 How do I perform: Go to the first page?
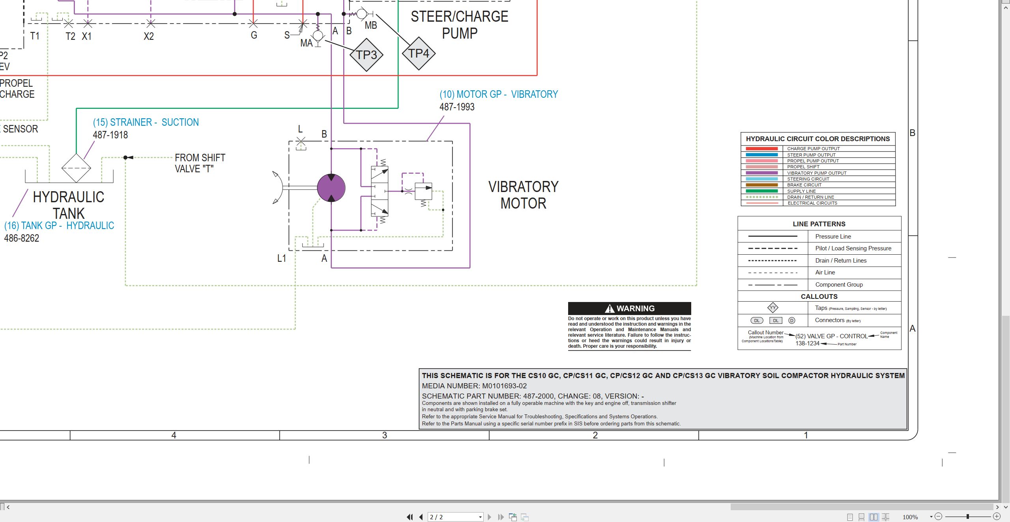[x=410, y=517]
